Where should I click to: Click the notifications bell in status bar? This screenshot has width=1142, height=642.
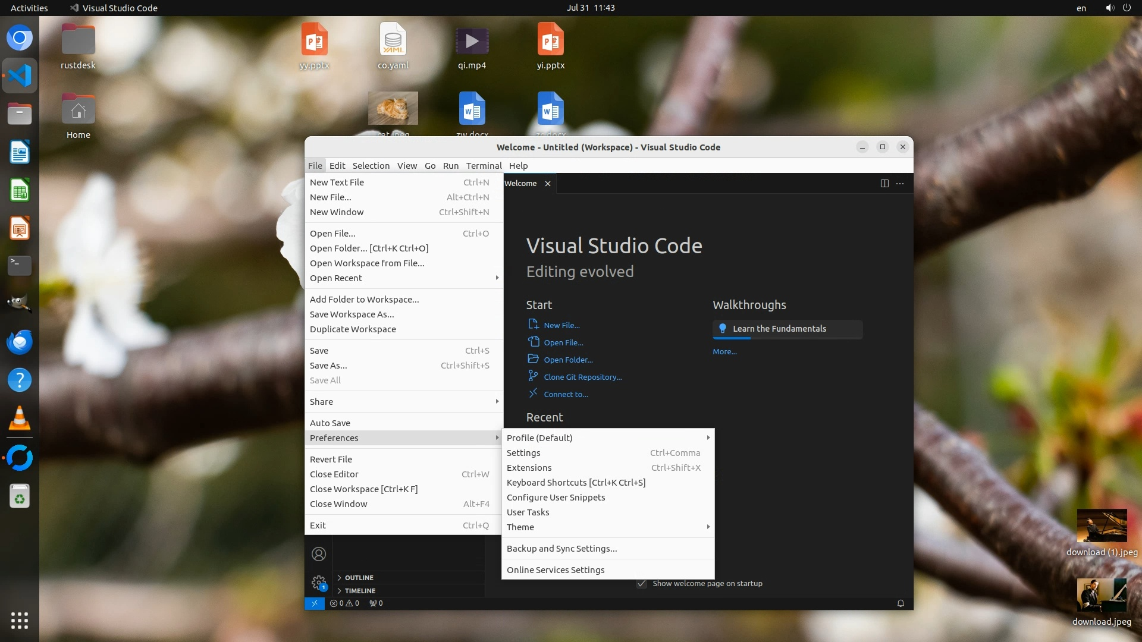click(901, 603)
